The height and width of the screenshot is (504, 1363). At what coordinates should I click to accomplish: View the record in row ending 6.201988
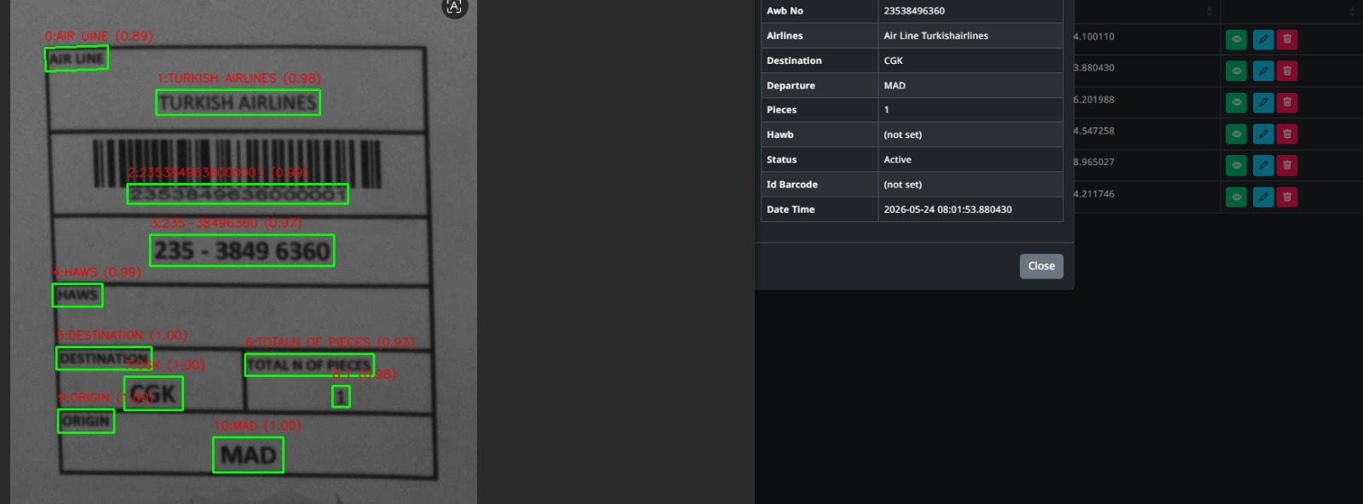click(x=1236, y=102)
